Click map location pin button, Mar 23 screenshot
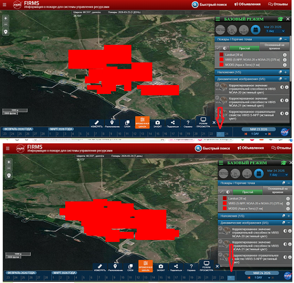 click(x=6, y=32)
